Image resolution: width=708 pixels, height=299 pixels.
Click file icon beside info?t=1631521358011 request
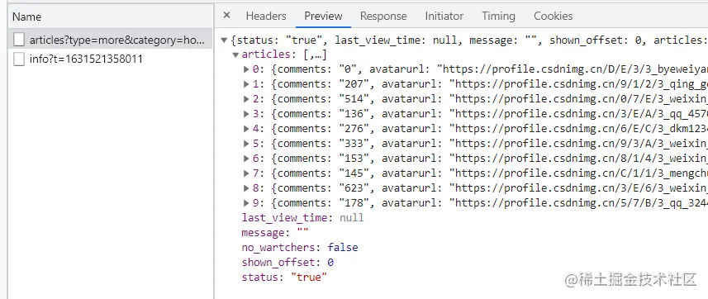pos(19,59)
